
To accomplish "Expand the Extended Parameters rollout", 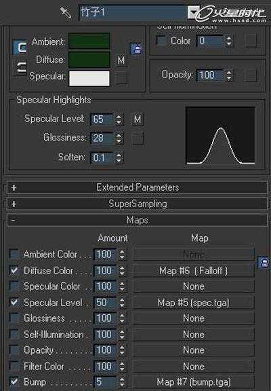I will (137, 187).
